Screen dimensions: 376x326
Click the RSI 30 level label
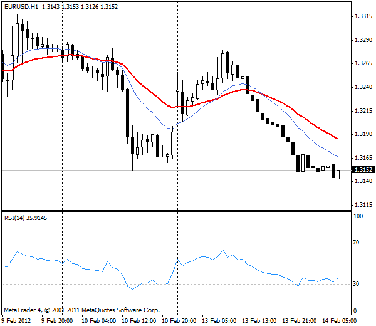click(x=357, y=284)
